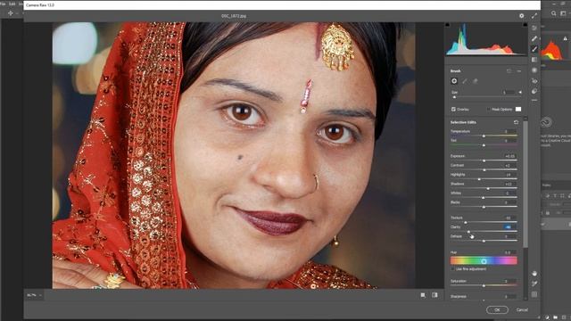The image size is (571, 321).
Task: Click the Hue color bar handle
Action: pos(484,261)
